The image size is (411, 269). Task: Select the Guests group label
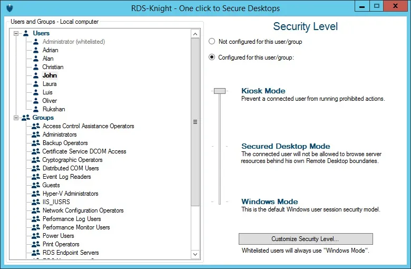point(51,185)
